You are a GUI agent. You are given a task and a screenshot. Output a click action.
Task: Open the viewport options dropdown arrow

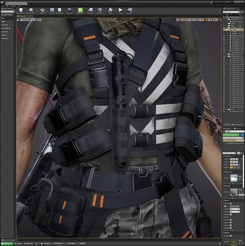(18, 20)
